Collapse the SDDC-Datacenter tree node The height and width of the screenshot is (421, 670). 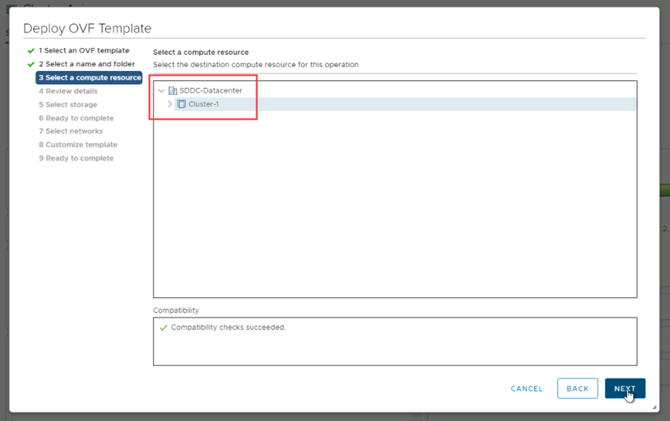[x=161, y=91]
